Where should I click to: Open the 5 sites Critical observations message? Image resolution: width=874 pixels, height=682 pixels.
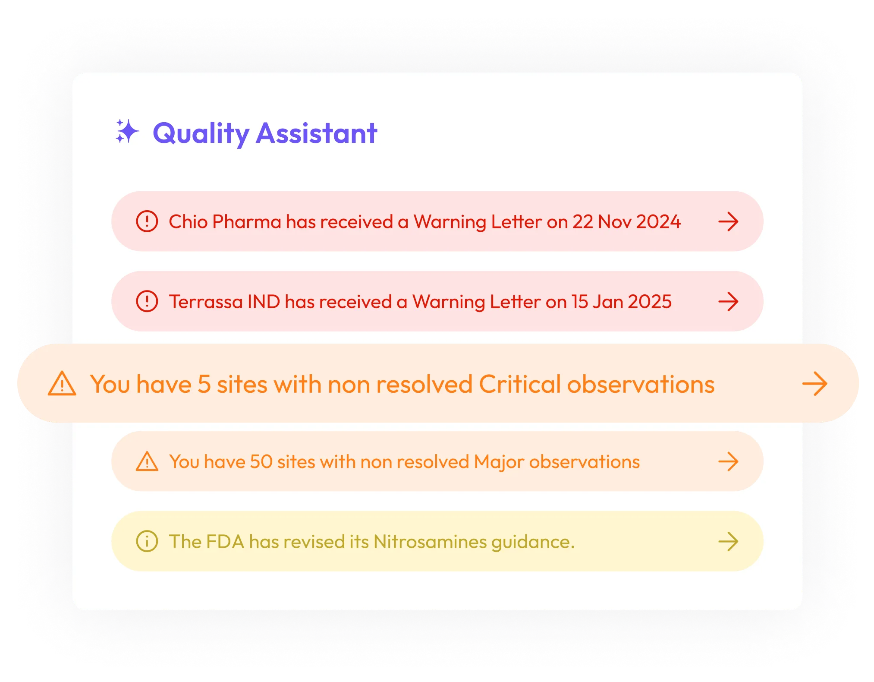tap(402, 384)
